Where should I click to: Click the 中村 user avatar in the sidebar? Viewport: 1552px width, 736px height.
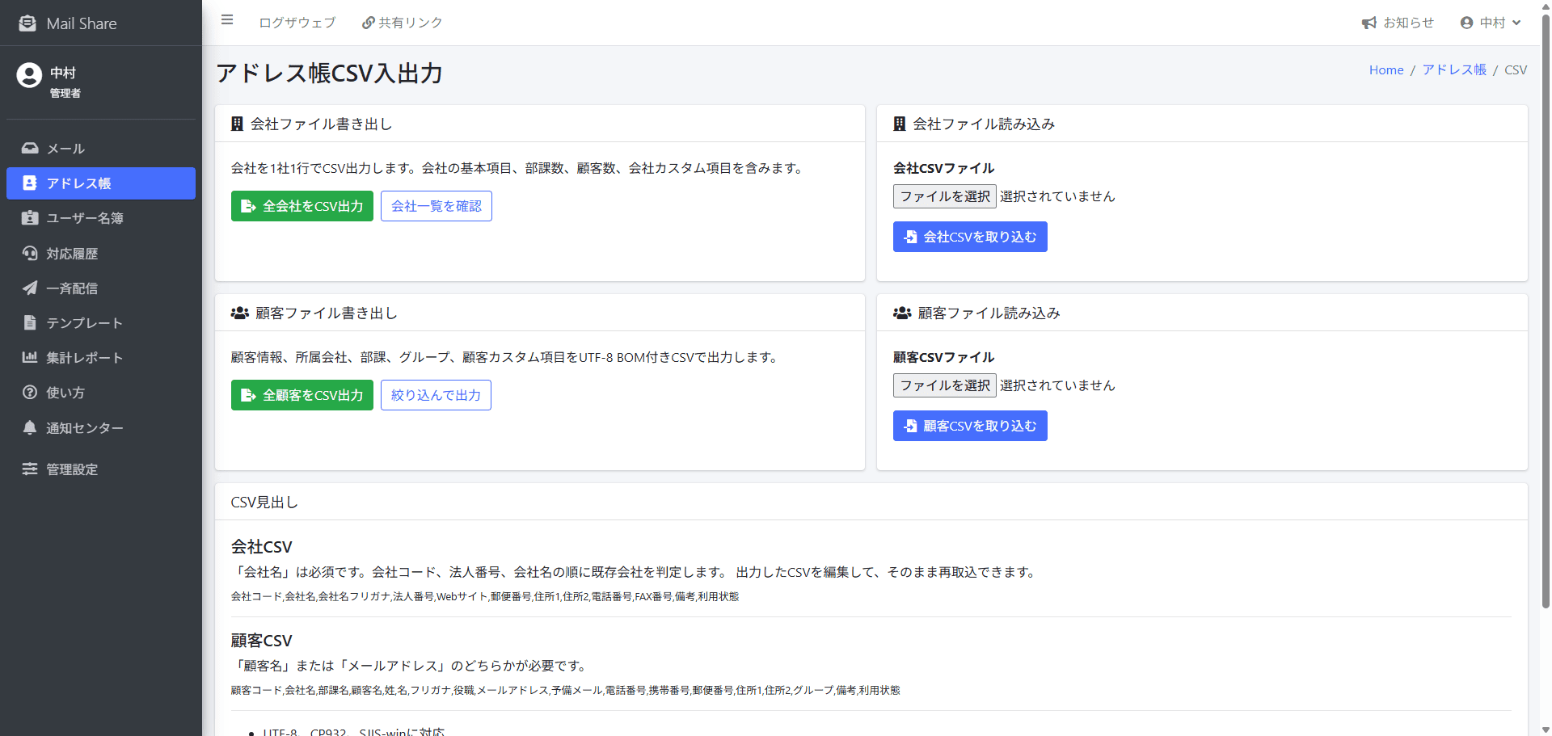click(x=29, y=75)
